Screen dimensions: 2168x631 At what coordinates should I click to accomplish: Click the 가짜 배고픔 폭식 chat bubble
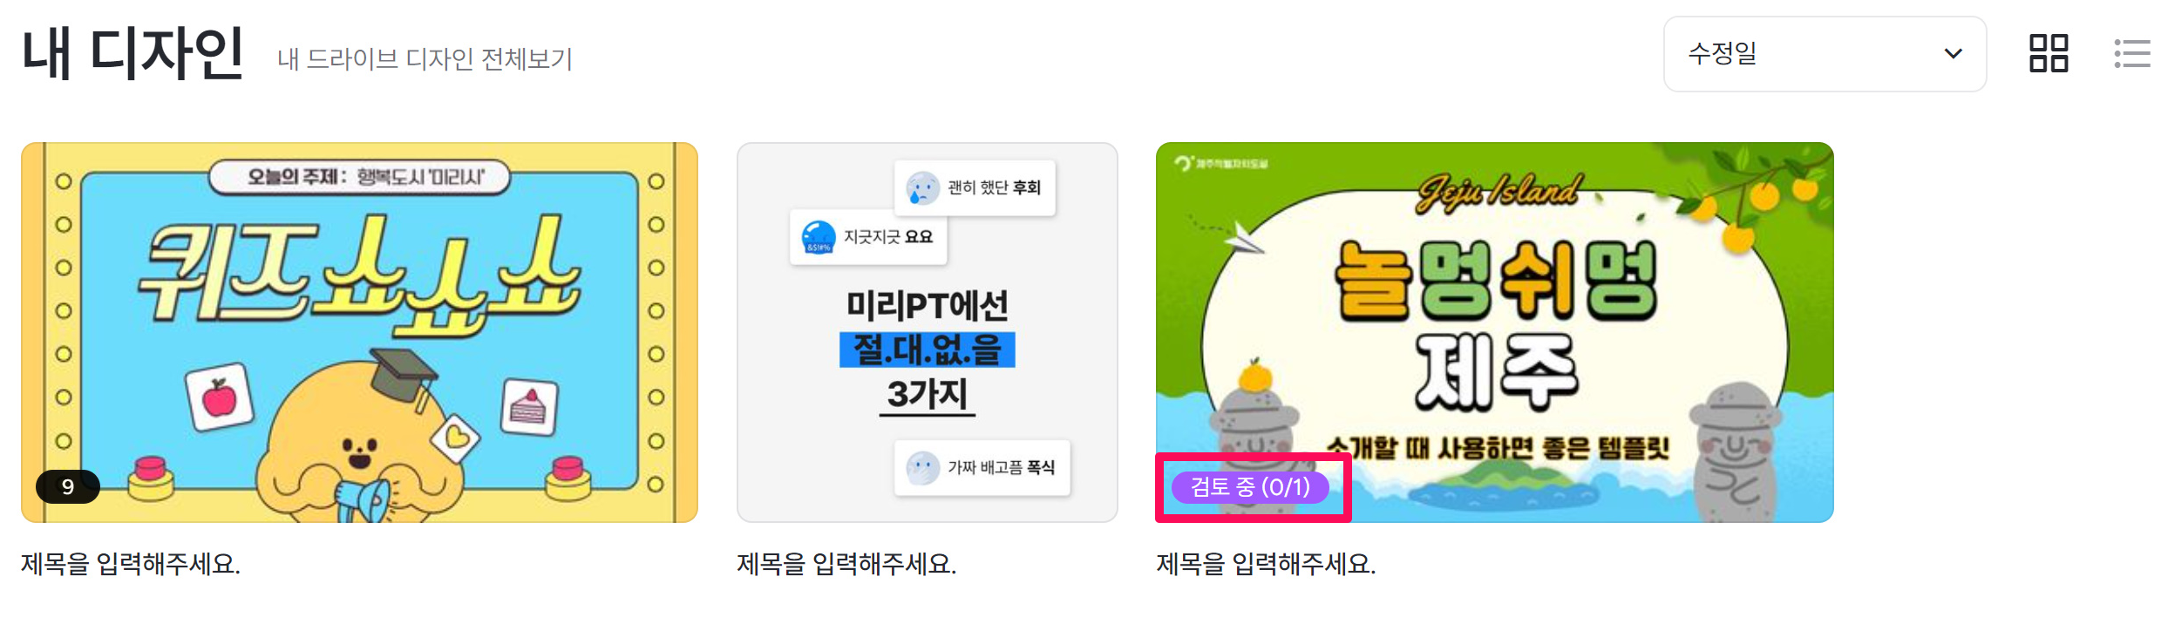click(982, 468)
